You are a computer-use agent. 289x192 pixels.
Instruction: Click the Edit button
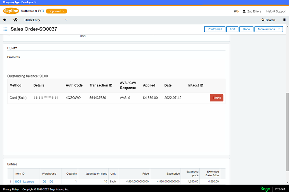[x=232, y=29]
